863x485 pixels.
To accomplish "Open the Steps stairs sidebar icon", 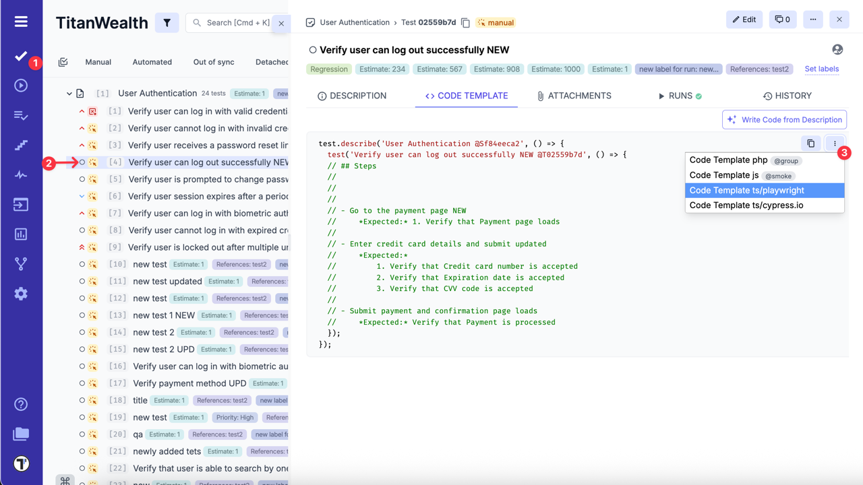I will tap(21, 145).
